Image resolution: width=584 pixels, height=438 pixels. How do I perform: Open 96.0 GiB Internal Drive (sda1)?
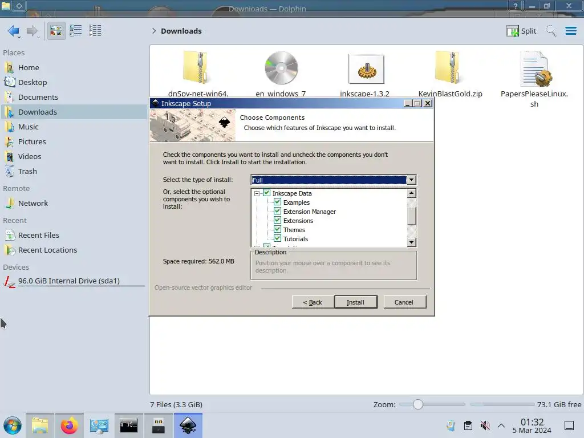tap(74, 281)
